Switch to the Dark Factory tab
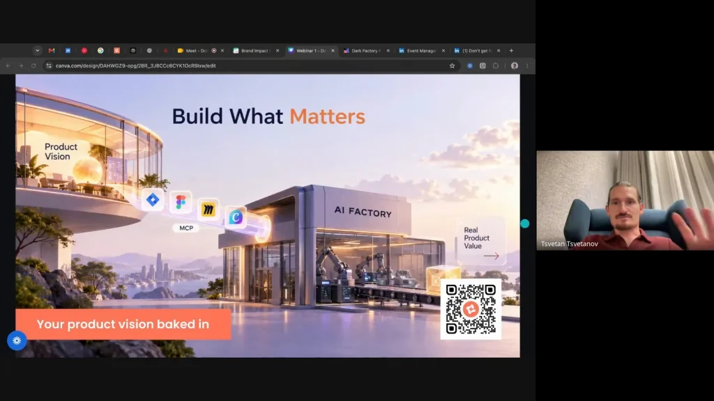 [364, 50]
